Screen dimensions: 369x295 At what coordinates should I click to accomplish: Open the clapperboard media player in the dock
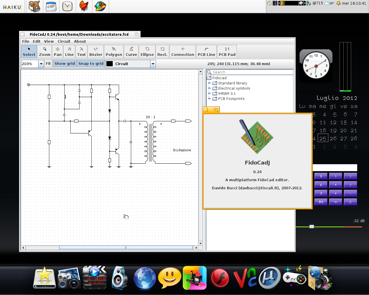click(x=95, y=278)
